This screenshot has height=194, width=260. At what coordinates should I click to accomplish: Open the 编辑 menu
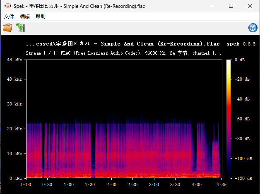(x=25, y=17)
